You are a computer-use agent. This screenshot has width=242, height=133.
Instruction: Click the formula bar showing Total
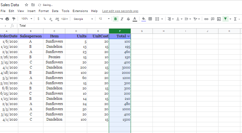[x=130, y=26]
